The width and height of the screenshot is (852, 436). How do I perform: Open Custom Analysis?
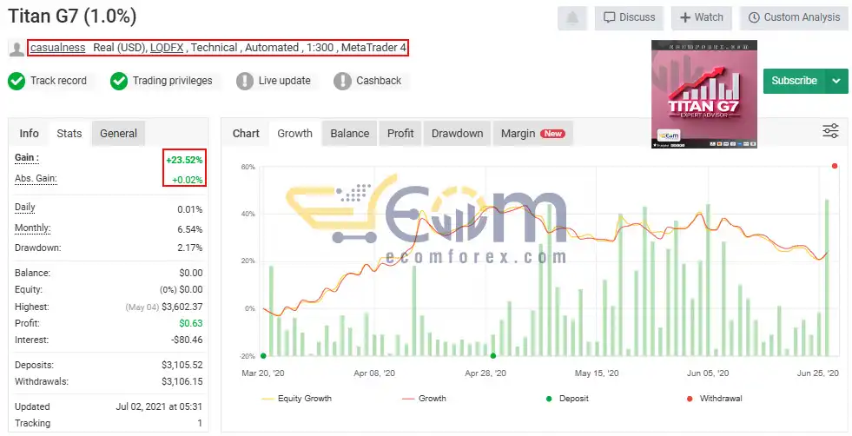(794, 18)
